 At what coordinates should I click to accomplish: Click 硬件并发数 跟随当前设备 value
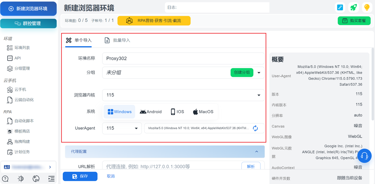[x=350, y=178]
